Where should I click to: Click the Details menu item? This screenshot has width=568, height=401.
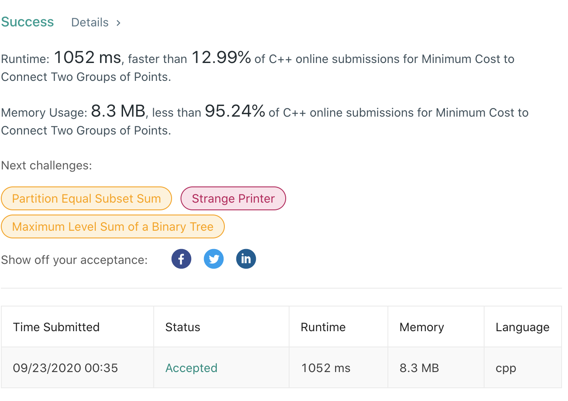(89, 22)
